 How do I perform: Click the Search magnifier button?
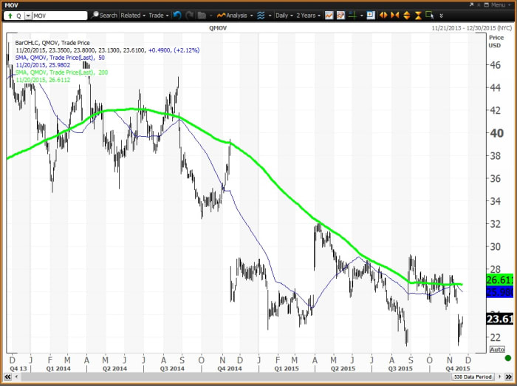(x=104, y=15)
